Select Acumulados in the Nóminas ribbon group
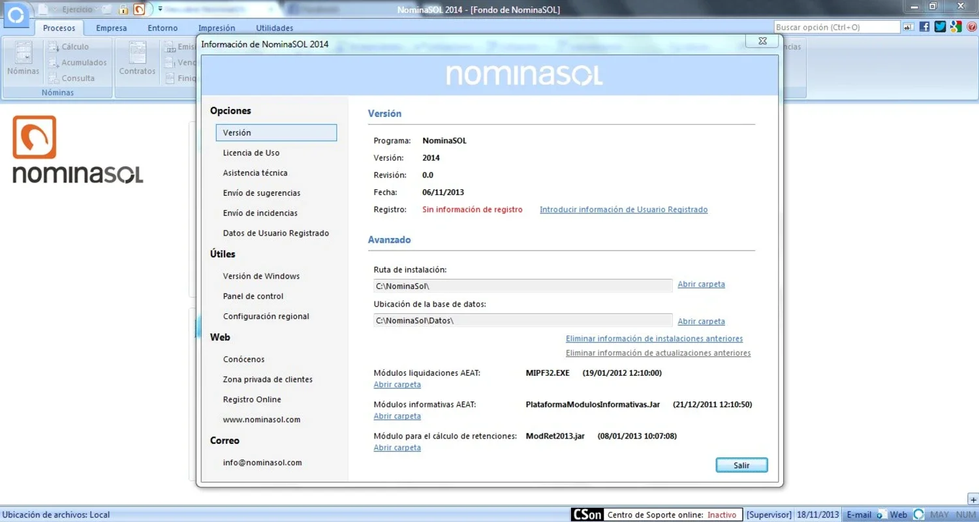Screen dimensions: 979x522 click(x=78, y=63)
